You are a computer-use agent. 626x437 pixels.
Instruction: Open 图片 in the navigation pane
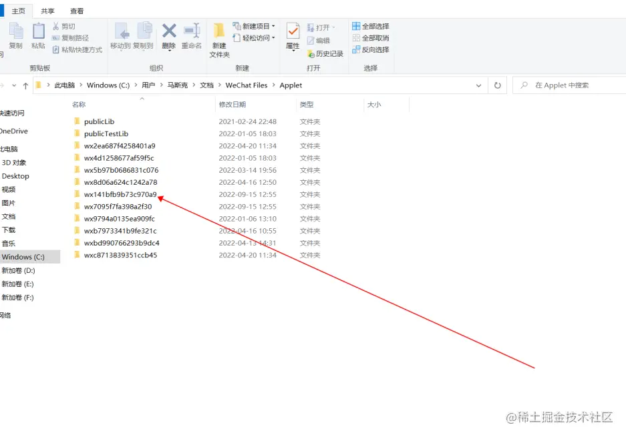[x=9, y=203]
